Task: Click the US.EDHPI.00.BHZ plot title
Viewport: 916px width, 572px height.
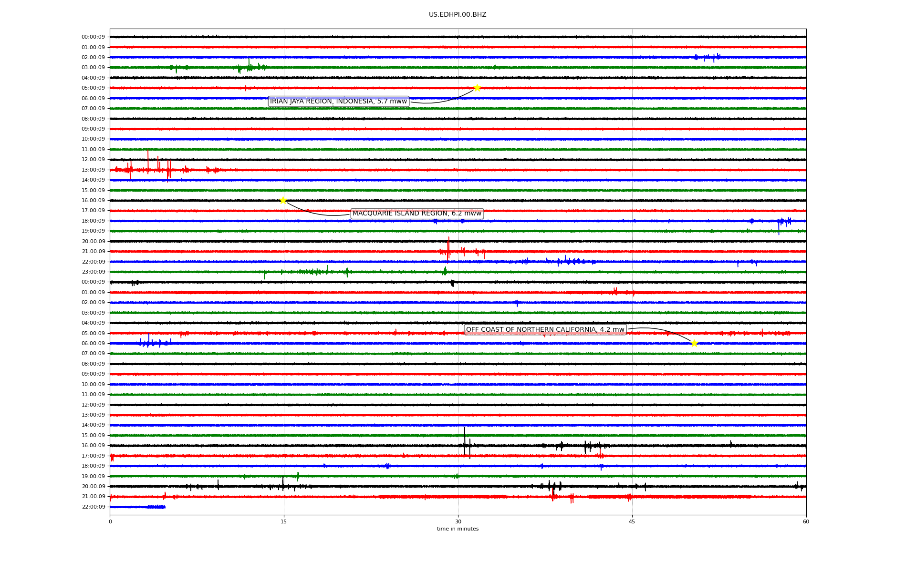Action: pos(458,15)
